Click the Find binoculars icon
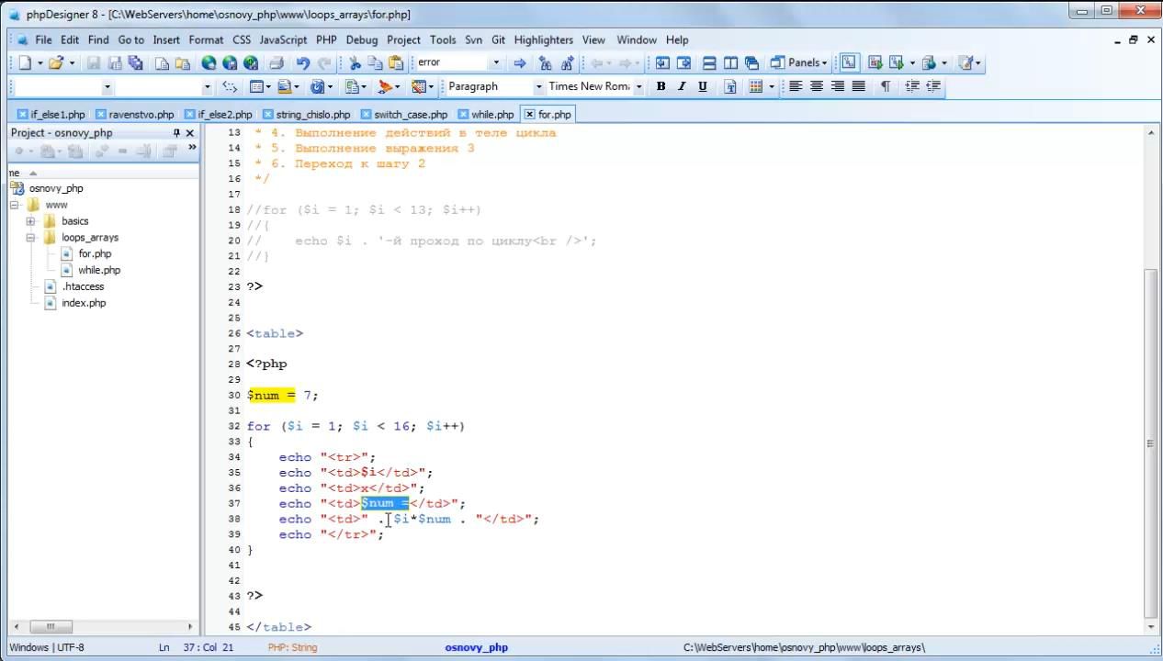This screenshot has width=1163, height=661. pos(546,63)
